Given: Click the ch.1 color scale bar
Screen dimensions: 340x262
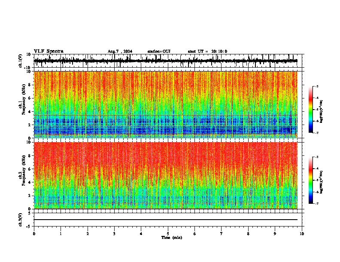Looking at the screenshot, I should click(x=310, y=110).
